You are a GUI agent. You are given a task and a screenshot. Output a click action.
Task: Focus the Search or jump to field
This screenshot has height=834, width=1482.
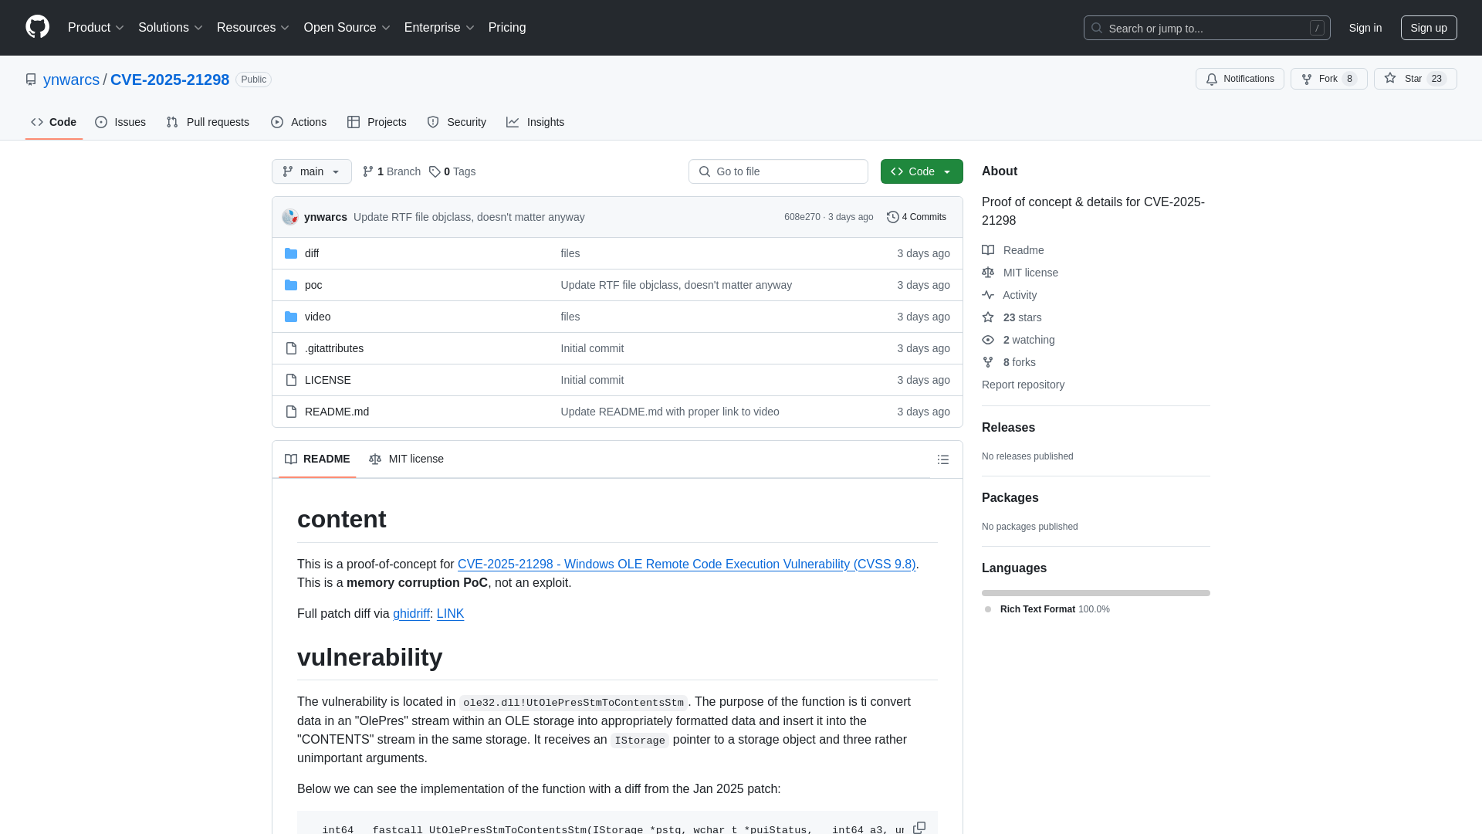click(1206, 28)
